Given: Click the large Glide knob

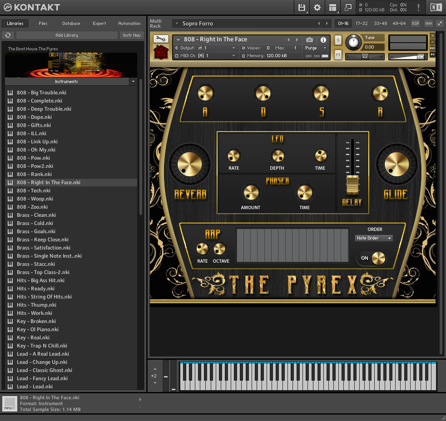Looking at the screenshot, I should click(x=396, y=164).
